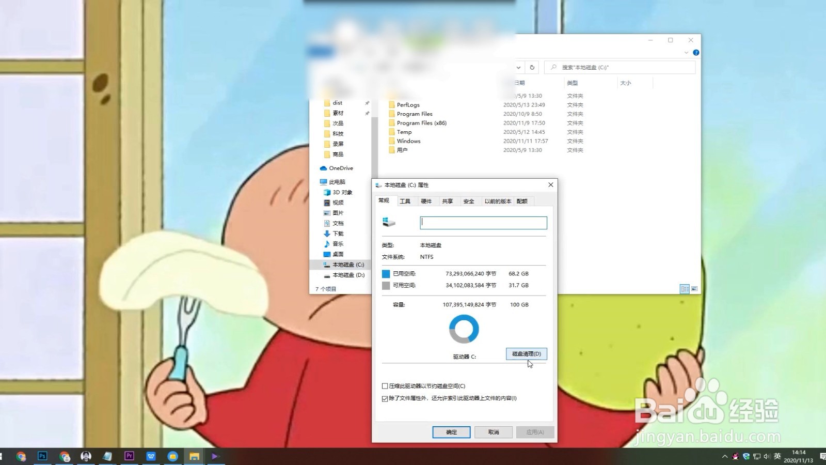Select the Windows folder in Explorer
This screenshot has height=465, width=826.
point(408,141)
